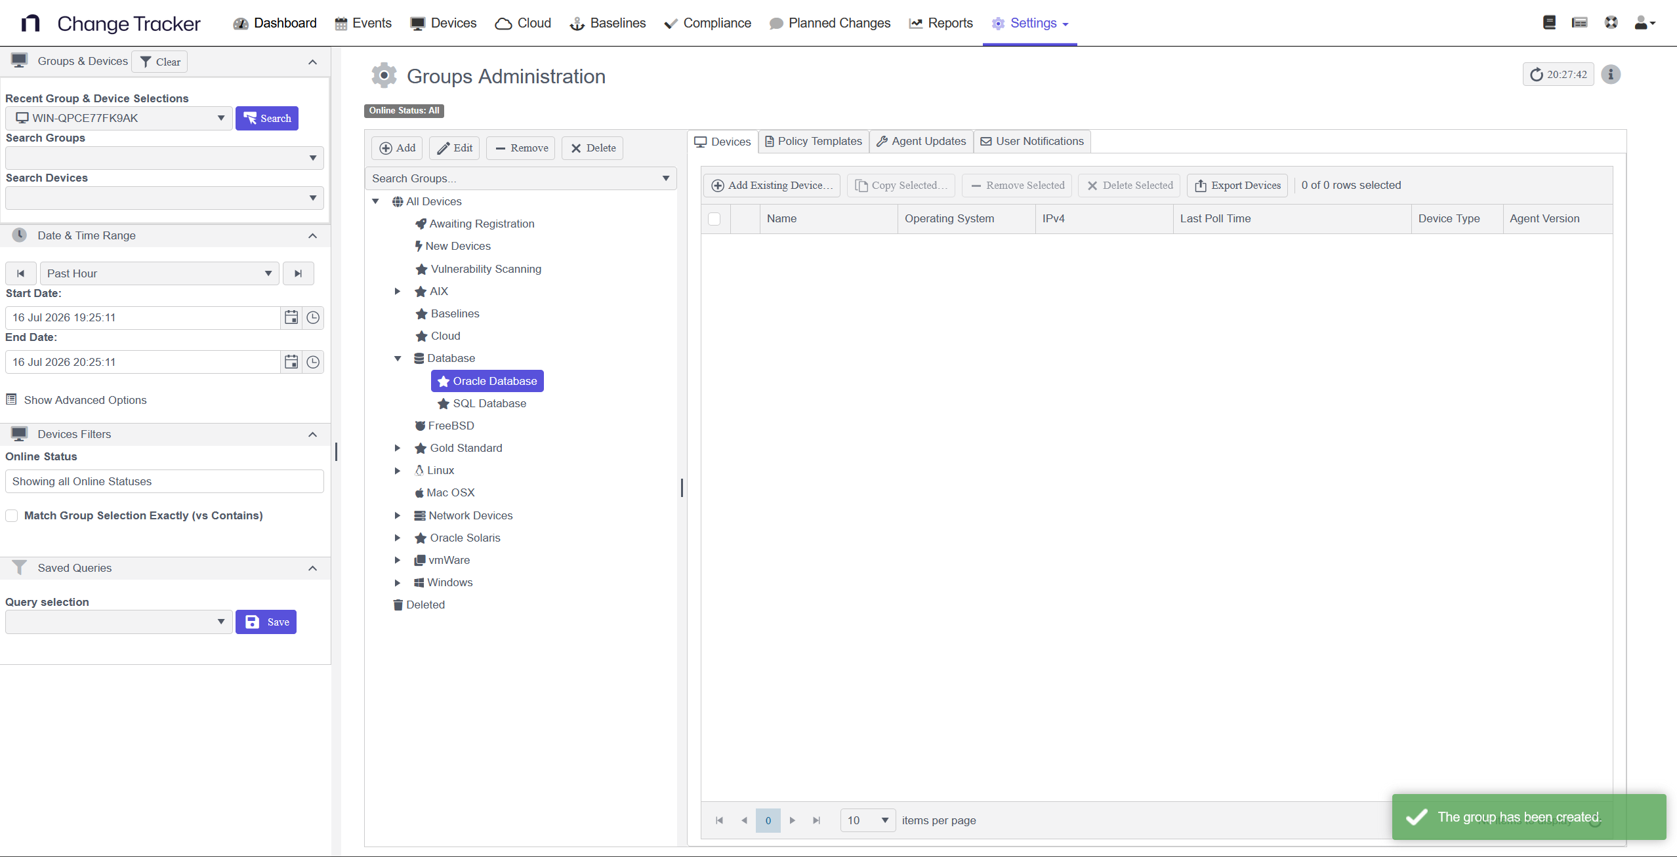Go to previous page of devices grid
Screen dimensions: 1677x857
tap(744, 820)
